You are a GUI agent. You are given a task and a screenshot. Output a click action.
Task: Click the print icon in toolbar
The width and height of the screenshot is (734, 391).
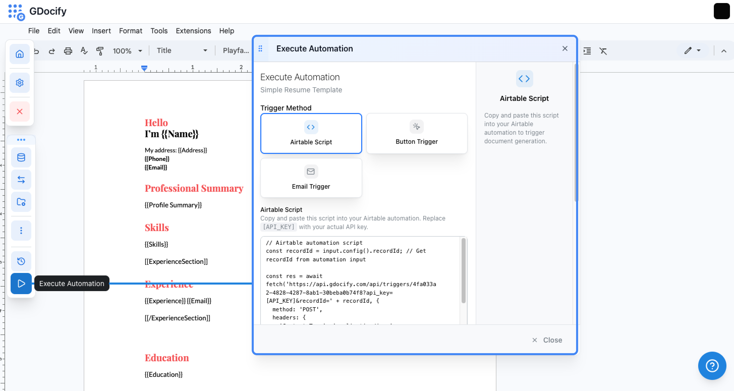point(68,51)
